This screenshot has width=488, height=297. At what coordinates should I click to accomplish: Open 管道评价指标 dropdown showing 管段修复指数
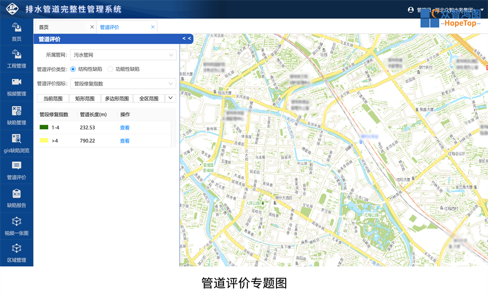[123, 83]
